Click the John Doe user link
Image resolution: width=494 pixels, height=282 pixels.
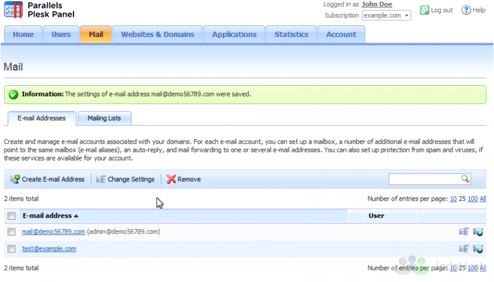pos(377,4)
